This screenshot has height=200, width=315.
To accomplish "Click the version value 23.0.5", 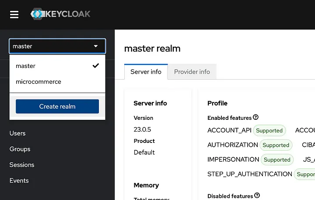I will point(142,129).
